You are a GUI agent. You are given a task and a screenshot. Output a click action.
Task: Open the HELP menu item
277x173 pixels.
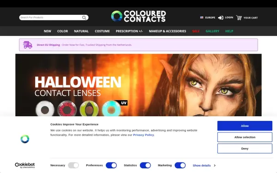coord(229,31)
